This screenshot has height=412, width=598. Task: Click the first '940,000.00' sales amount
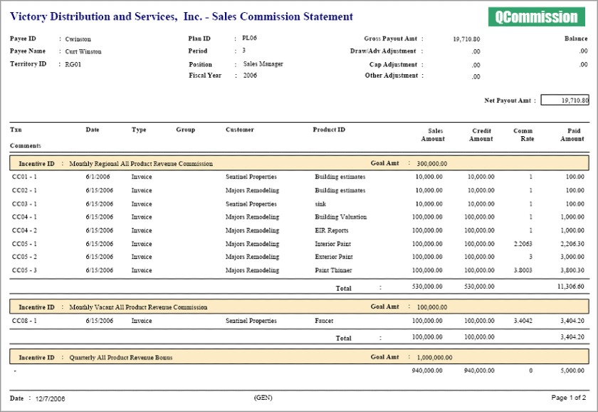[x=427, y=371]
